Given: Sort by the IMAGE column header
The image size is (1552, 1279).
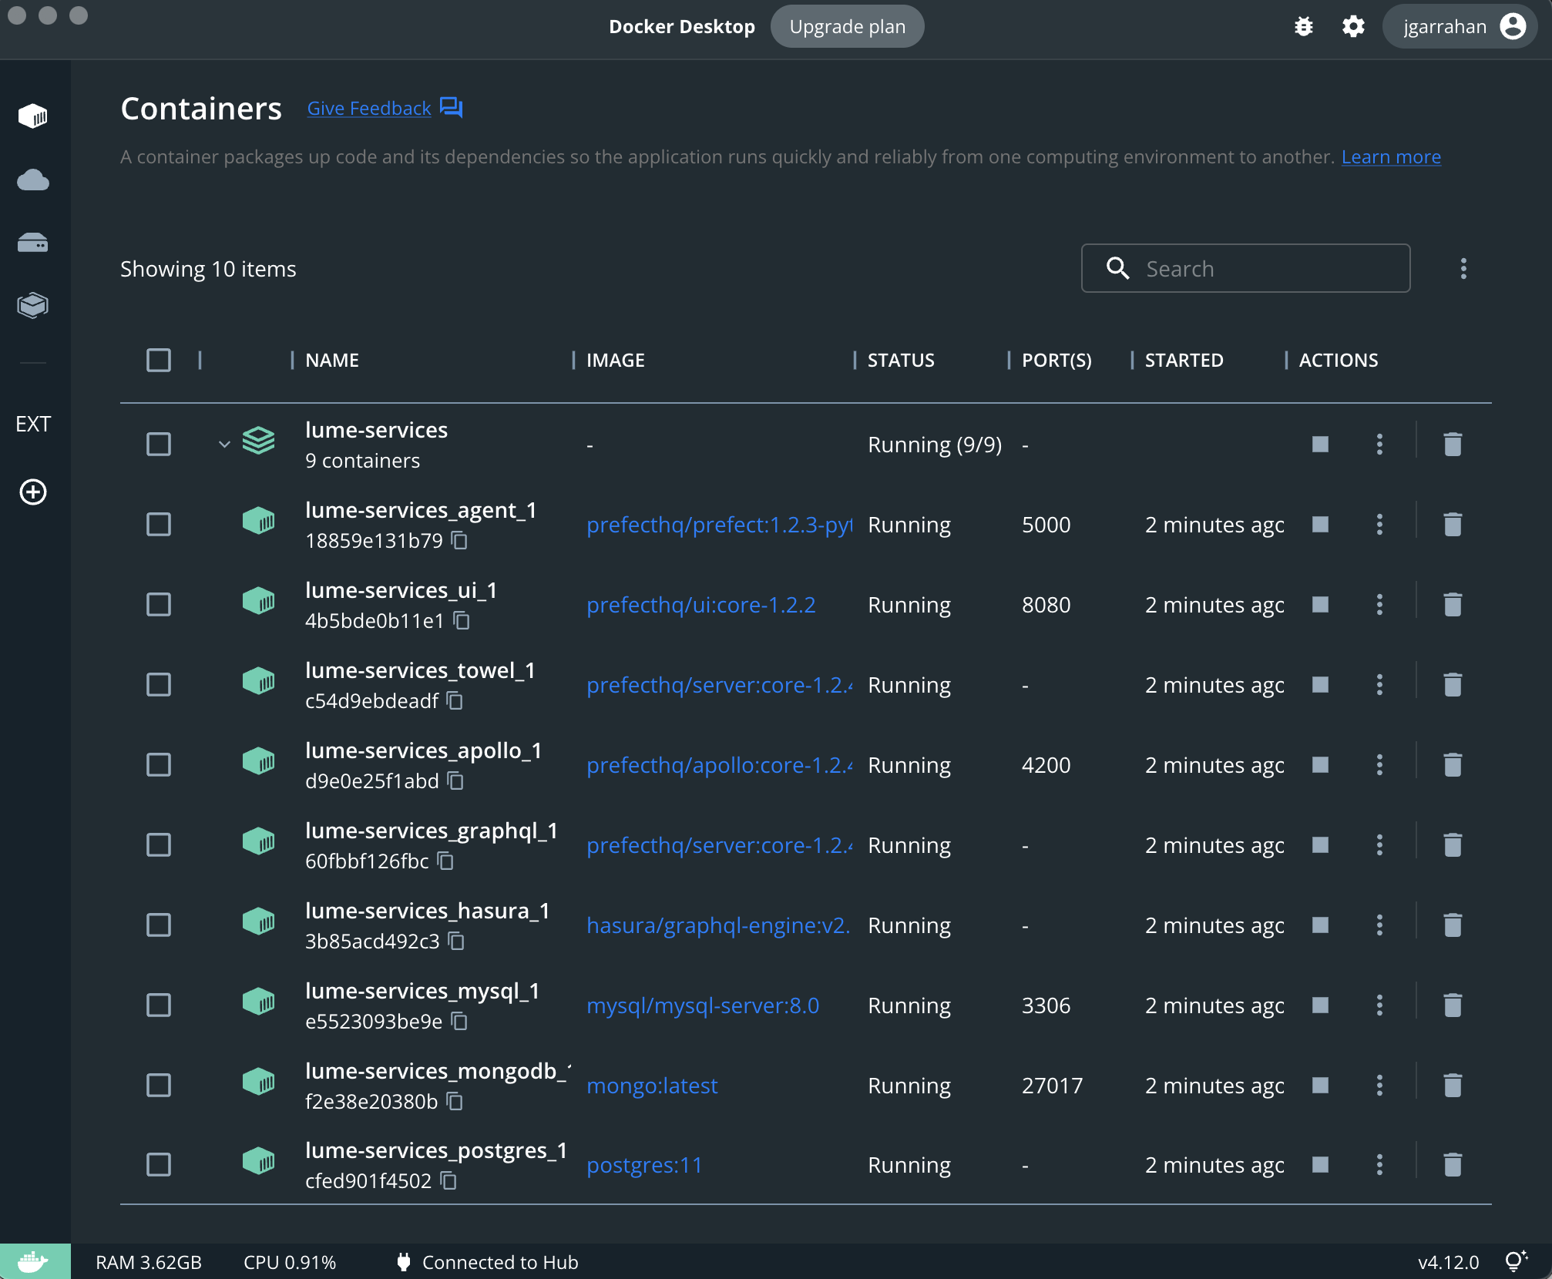Looking at the screenshot, I should coord(616,360).
